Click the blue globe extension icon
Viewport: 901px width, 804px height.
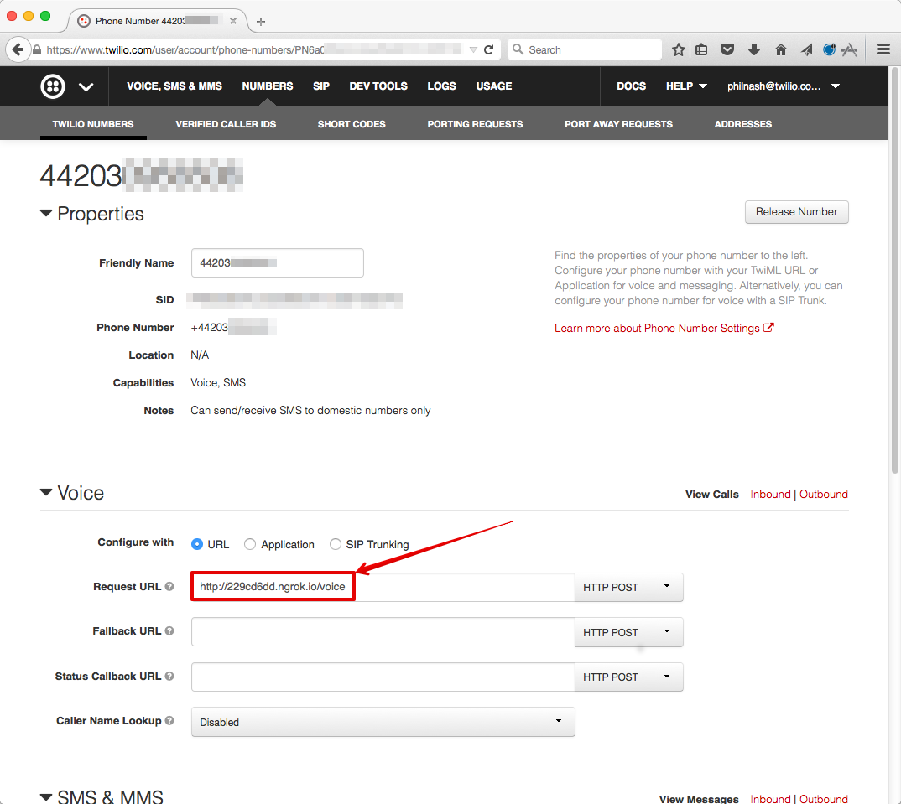click(829, 50)
